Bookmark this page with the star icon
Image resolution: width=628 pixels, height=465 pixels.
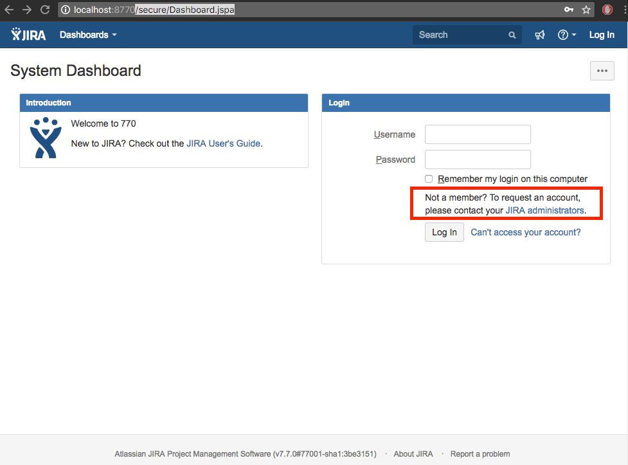(x=586, y=10)
